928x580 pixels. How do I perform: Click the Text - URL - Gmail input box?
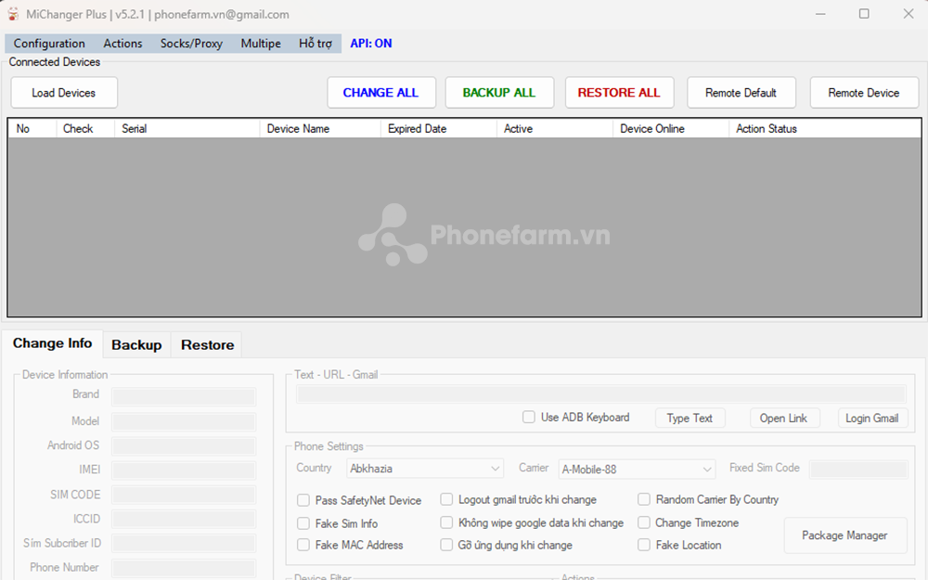click(600, 394)
